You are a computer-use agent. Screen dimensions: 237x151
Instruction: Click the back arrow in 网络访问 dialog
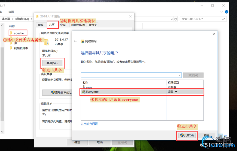point(75,41)
